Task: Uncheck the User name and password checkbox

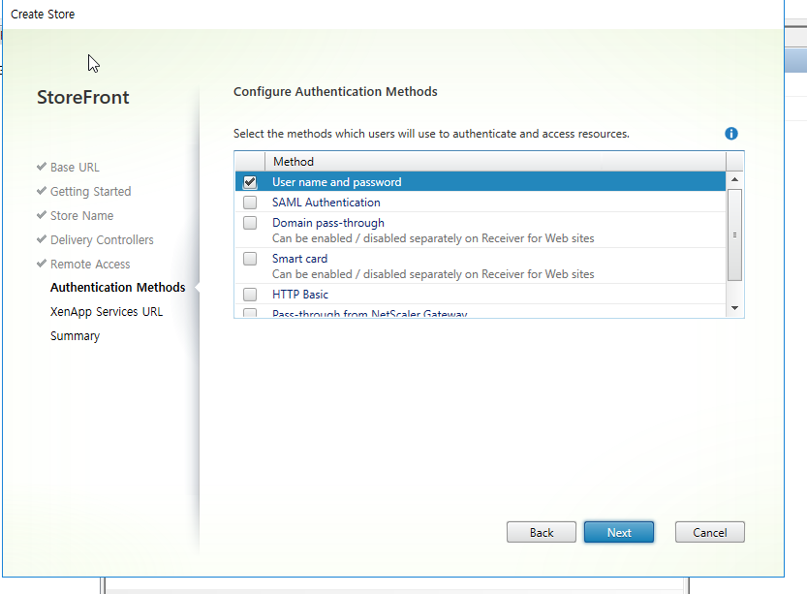Action: point(250,182)
